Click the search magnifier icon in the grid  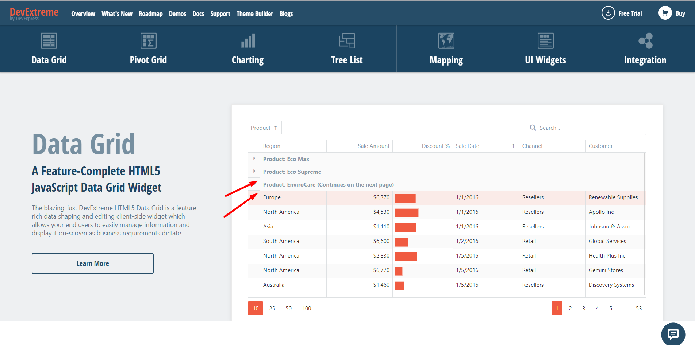[533, 128]
